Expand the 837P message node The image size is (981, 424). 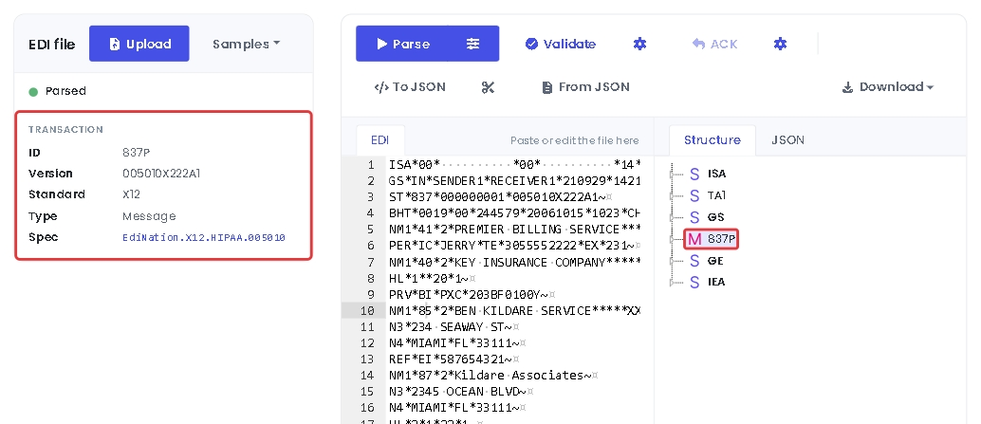coord(674,239)
